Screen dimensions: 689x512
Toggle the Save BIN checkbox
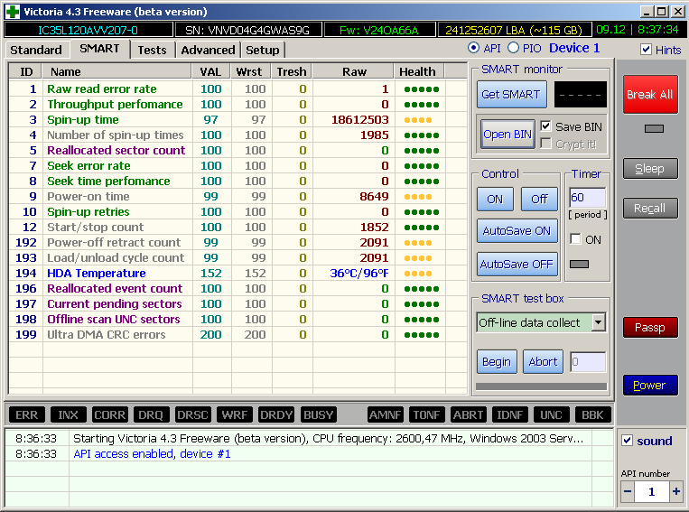click(545, 126)
